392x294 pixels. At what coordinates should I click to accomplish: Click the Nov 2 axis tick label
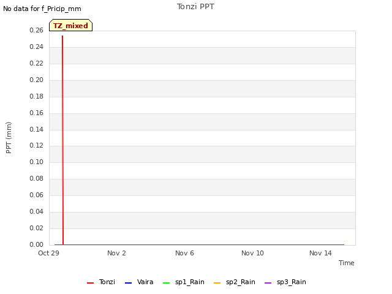click(116, 253)
